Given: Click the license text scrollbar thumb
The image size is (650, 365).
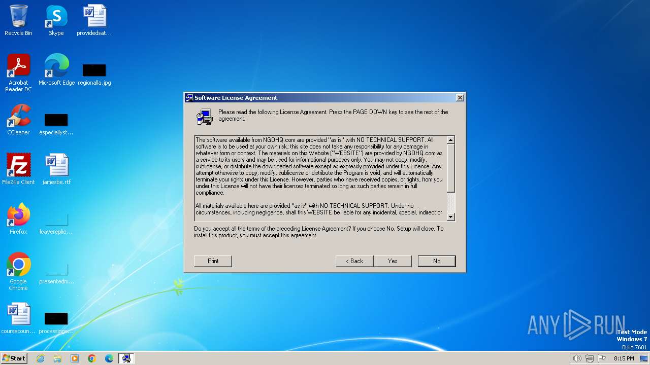Looking at the screenshot, I should coord(450,168).
